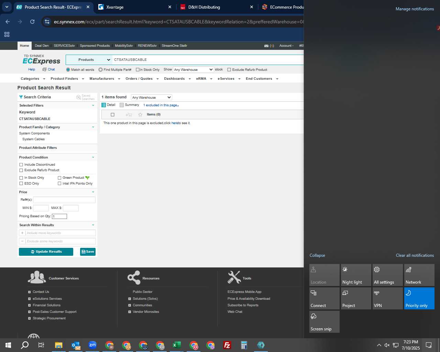Open Outlook from taskbar

(x=76, y=345)
